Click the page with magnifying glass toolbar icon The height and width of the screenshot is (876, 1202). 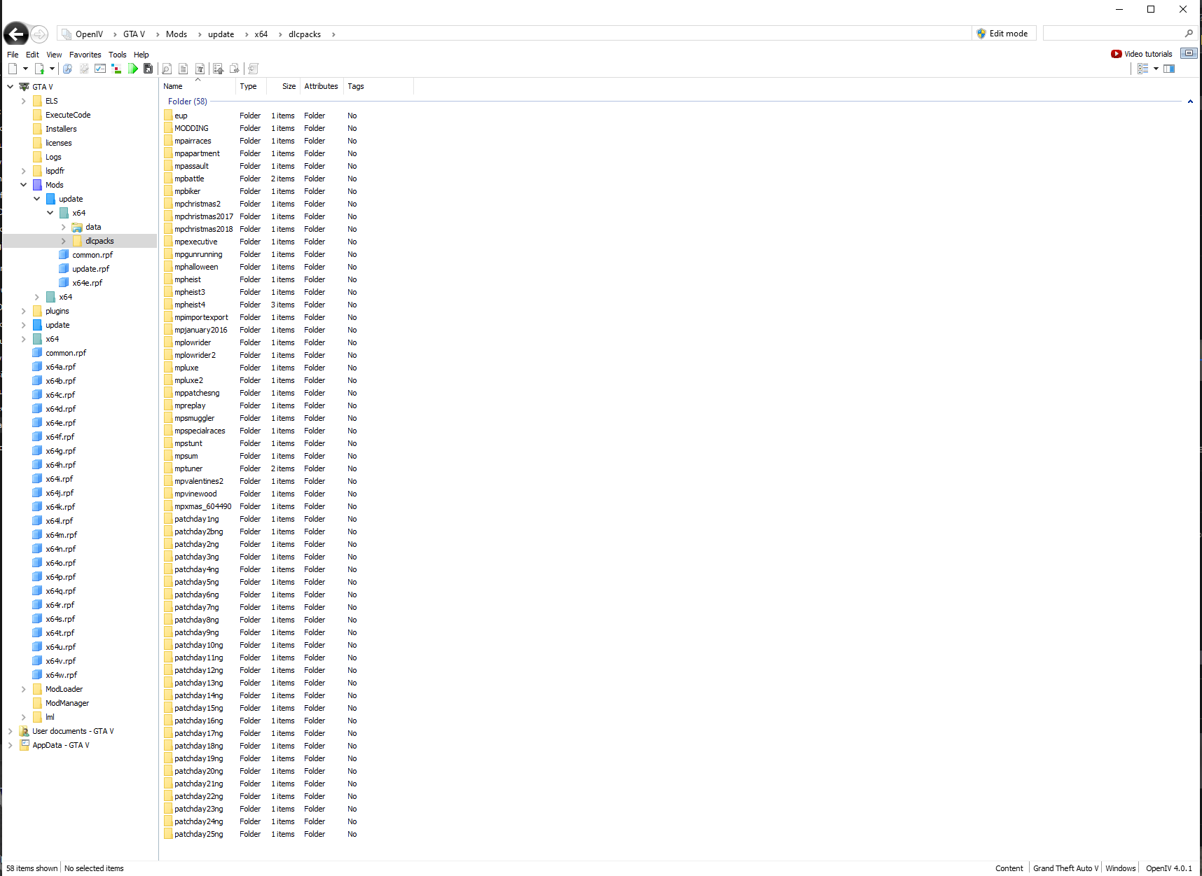(x=167, y=69)
